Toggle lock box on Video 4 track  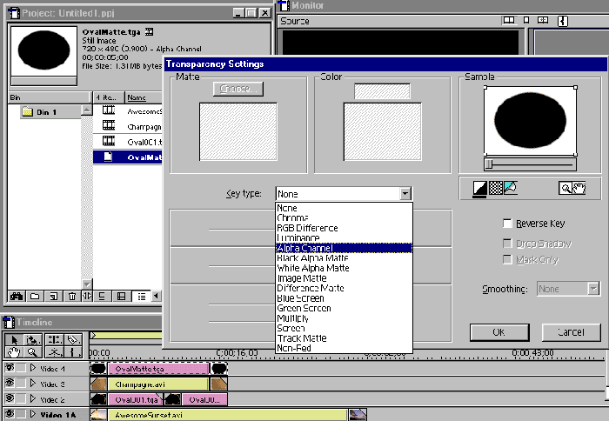point(22,368)
